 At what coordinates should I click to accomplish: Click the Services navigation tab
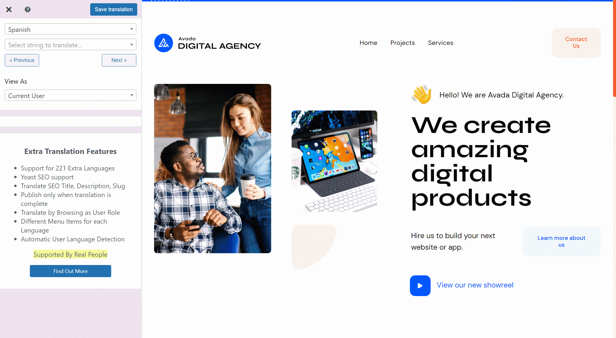pyautogui.click(x=441, y=43)
